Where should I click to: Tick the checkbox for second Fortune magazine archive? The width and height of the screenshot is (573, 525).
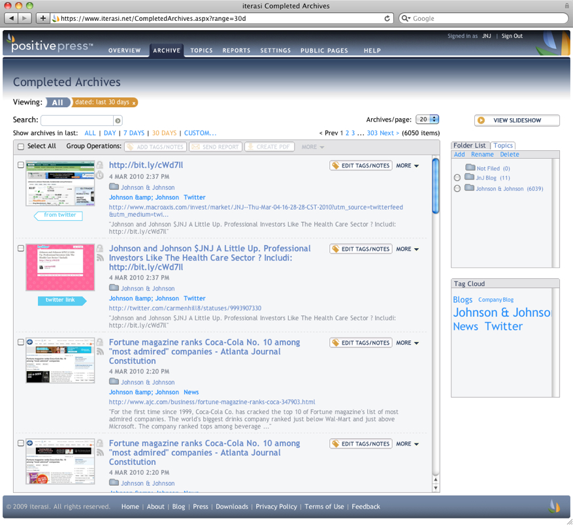tap(21, 443)
